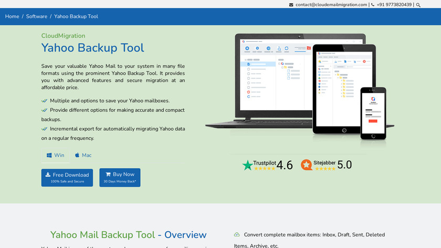Switch to the Win platform tab
The height and width of the screenshot is (248, 441).
point(55,156)
